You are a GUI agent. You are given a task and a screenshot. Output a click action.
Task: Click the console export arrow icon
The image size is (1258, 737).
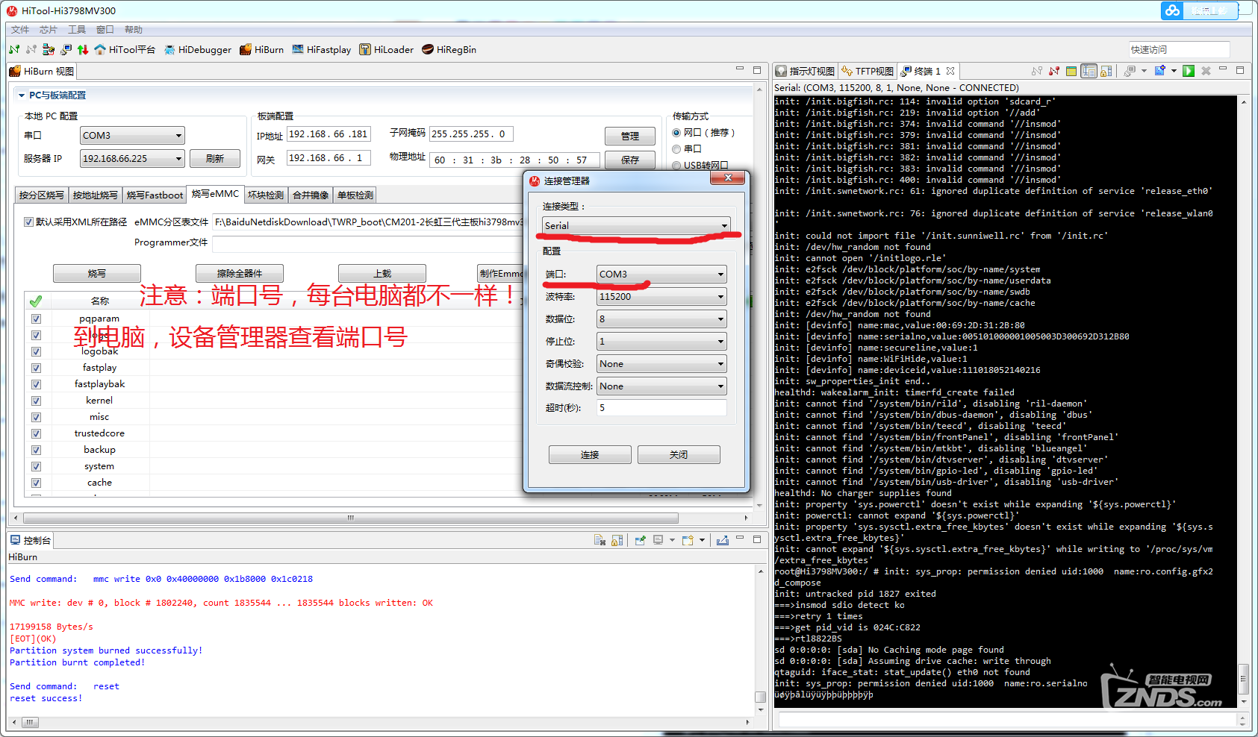(723, 540)
